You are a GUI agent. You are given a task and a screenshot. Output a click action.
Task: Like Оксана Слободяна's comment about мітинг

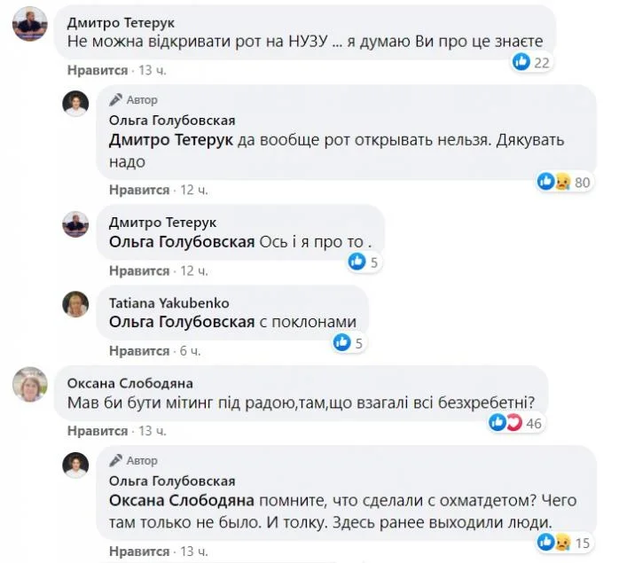(x=98, y=431)
